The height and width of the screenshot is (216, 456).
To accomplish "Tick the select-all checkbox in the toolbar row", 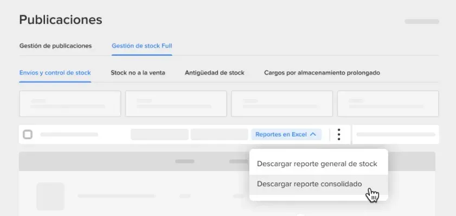I will pos(28,134).
